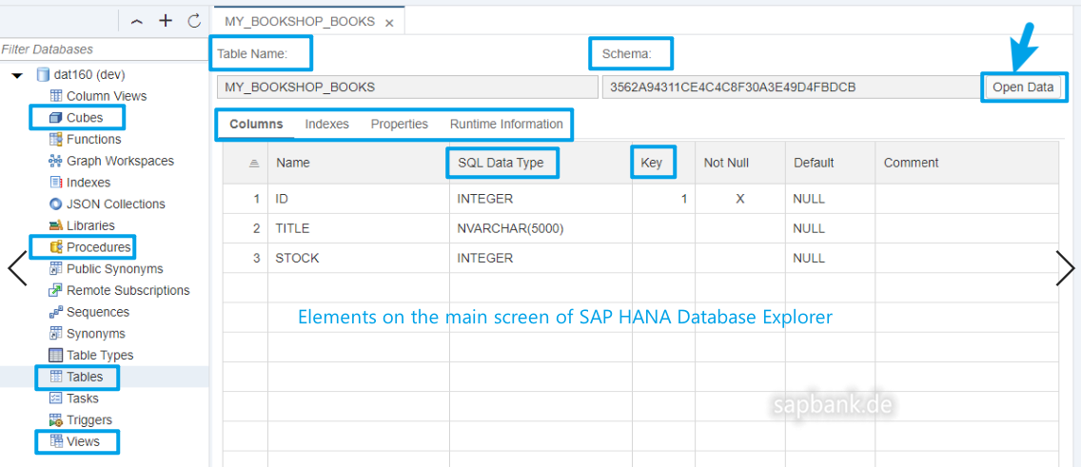
Task: Select Tables in the database tree
Action: point(85,378)
